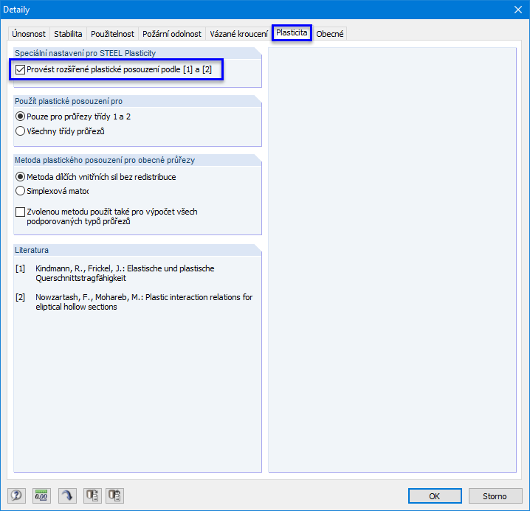Click icon with arrow pointing back from document
This screenshot has height=511, width=530.
114,496
